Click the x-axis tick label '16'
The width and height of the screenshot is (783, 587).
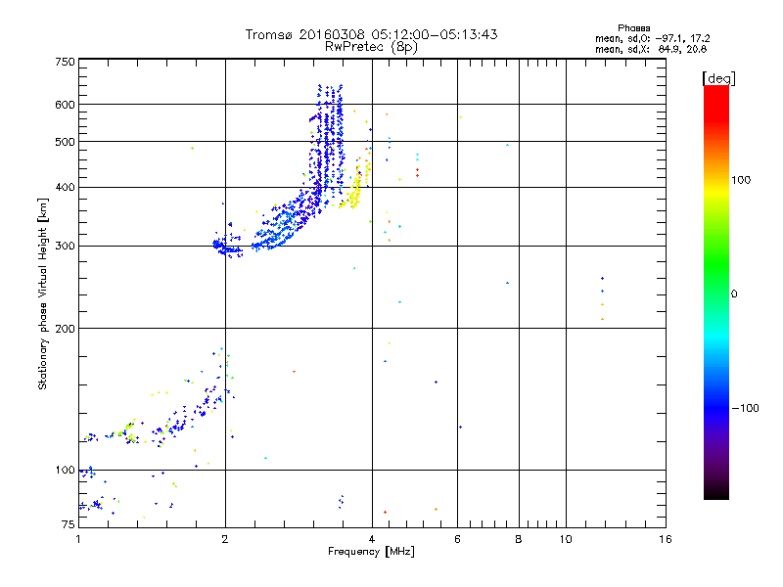[x=666, y=539]
